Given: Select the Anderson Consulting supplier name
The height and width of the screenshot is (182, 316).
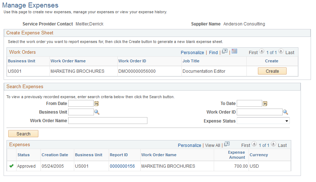Looking at the screenshot, I should [x=244, y=24].
